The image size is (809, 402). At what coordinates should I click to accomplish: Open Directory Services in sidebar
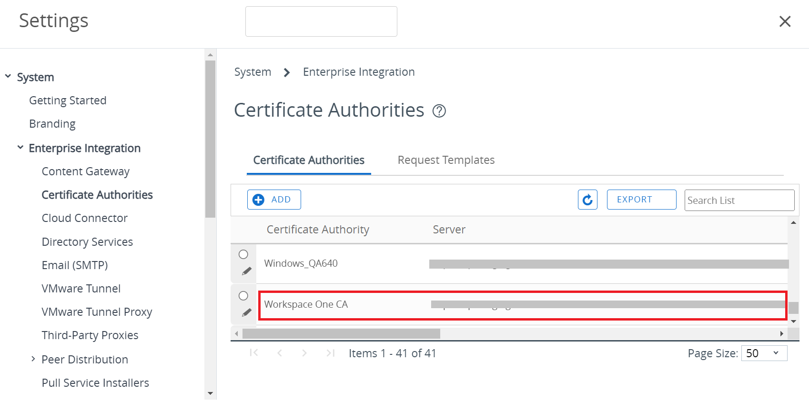[87, 242]
